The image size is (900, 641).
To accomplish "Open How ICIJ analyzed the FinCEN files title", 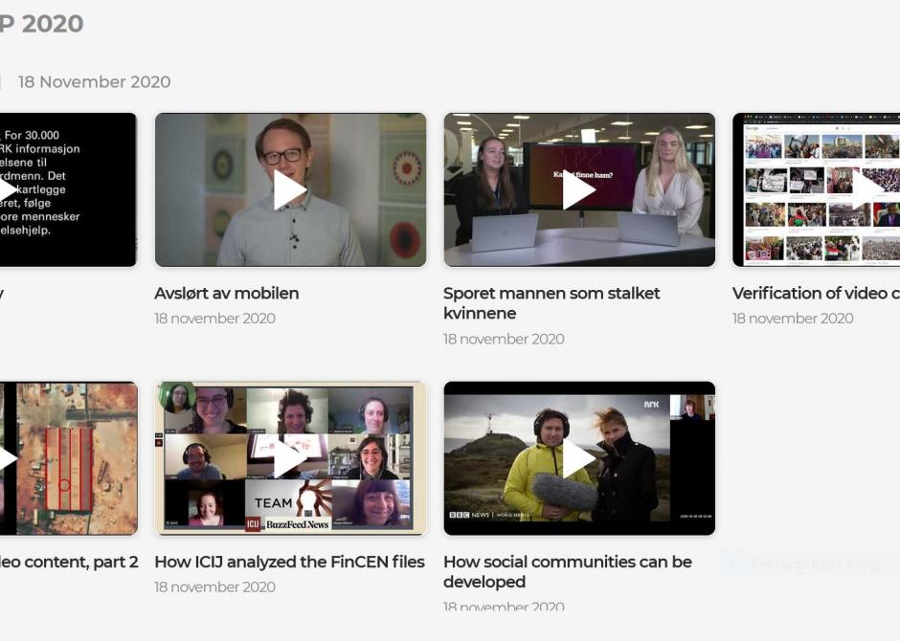I will coord(290,562).
